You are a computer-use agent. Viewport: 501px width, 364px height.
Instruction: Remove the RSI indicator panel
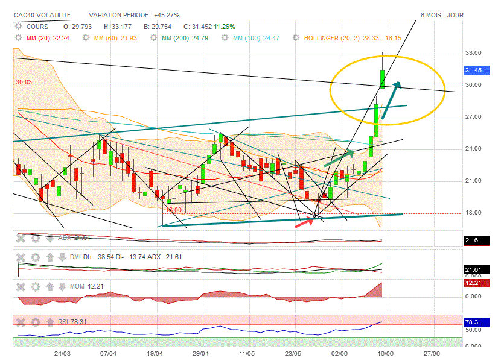(x=21, y=322)
